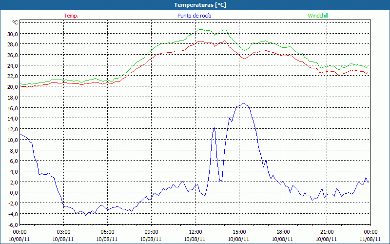Select the red 'Temp.' legend label
The height and width of the screenshot is (244, 390).
71,16
